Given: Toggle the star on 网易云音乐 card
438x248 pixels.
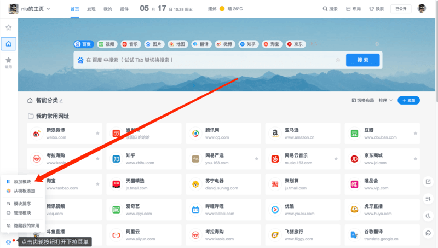Looking at the screenshot, I should 336,159.
